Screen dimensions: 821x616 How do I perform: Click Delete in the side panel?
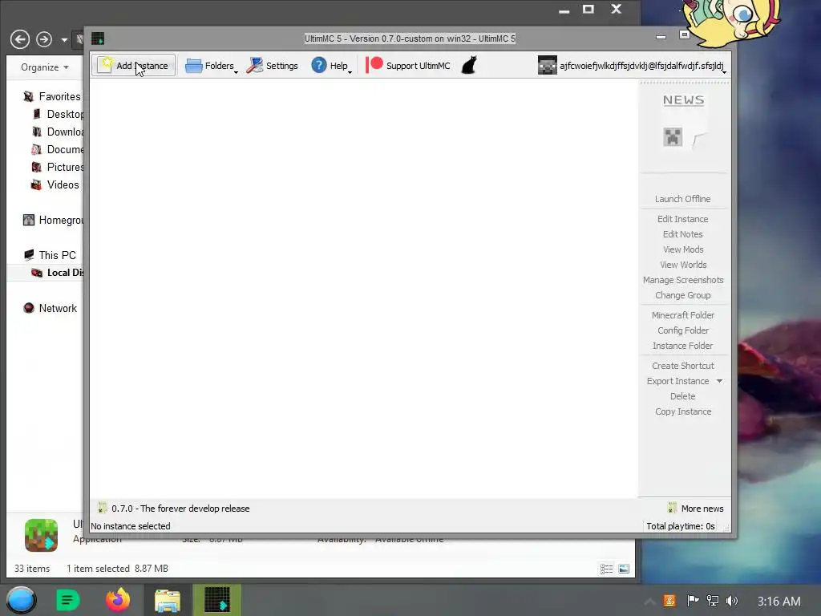click(682, 396)
